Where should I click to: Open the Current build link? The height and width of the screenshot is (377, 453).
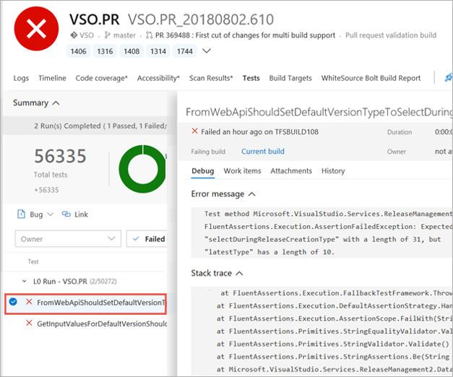[x=262, y=152]
